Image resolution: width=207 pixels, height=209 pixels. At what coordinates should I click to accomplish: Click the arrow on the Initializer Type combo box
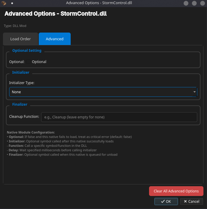[194, 92]
